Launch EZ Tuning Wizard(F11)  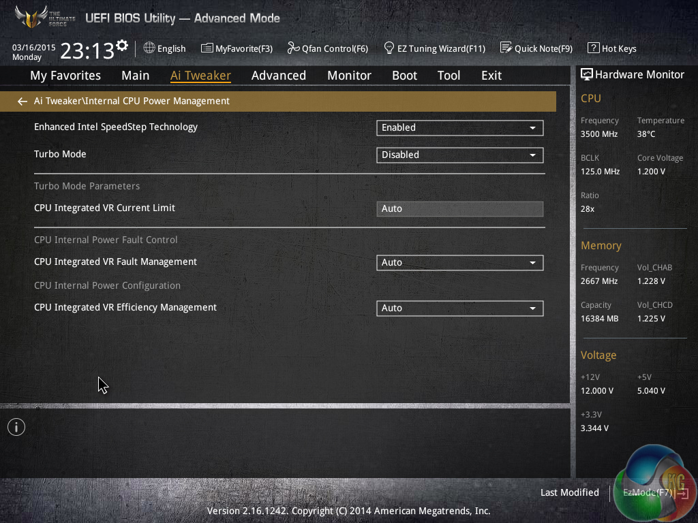[x=434, y=48]
